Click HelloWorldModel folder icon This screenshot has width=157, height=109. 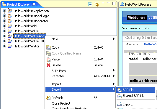10,26
